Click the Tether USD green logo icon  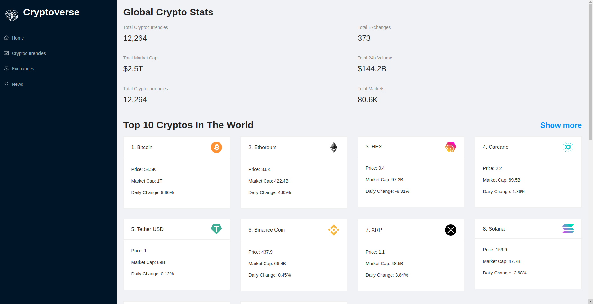coord(216,229)
